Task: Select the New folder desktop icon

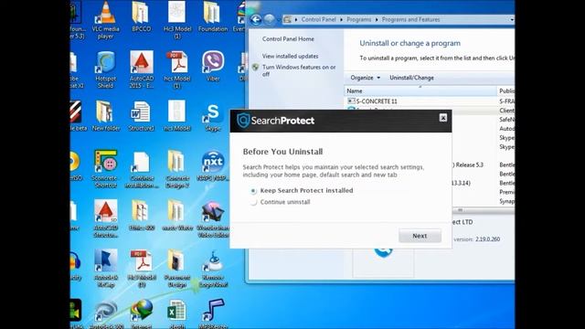Action: point(106,116)
